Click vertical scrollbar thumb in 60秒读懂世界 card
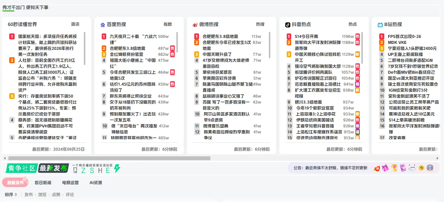This screenshot has height=202, width=444. [x=85, y=48]
